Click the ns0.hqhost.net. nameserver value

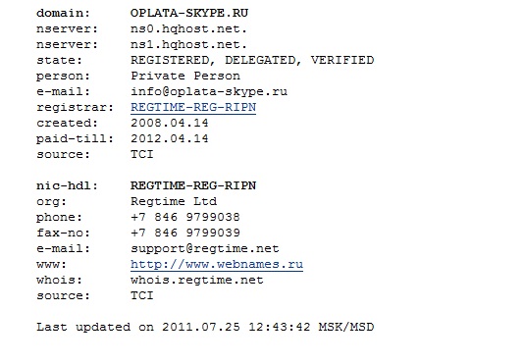[188, 29]
